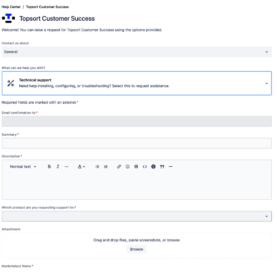Open the Contact us about dropdown
Image resolution: width=277 pixels, height=276 pixels.
point(137,52)
